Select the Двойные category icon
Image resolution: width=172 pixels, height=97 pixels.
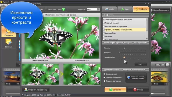[x=9, y=43]
